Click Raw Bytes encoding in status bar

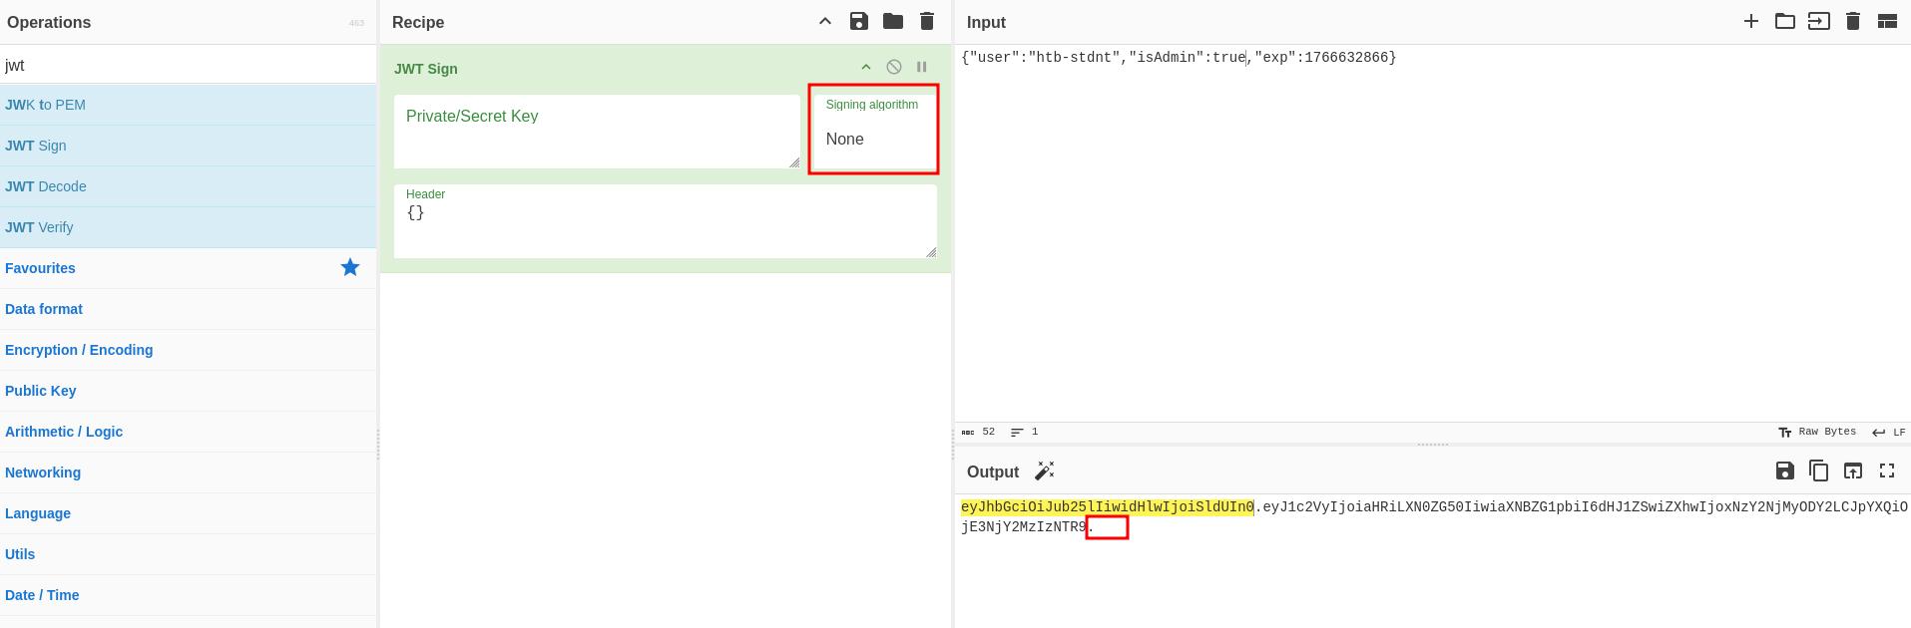pyautogui.click(x=1817, y=432)
